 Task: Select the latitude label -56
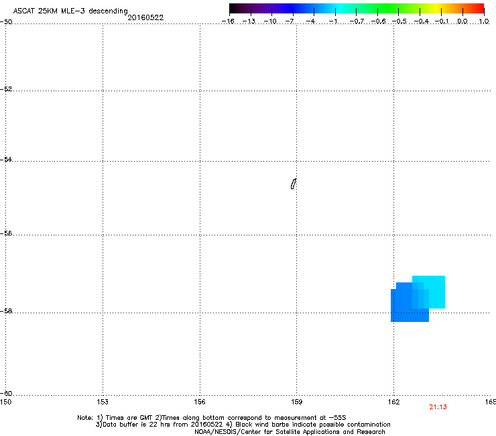click(6, 233)
